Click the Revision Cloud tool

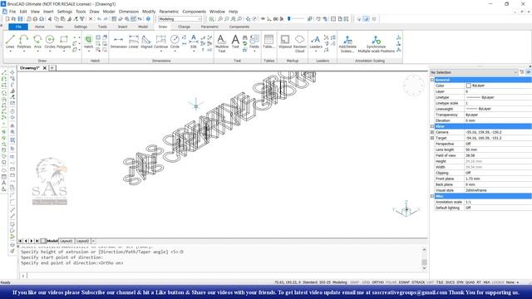pyautogui.click(x=299, y=43)
